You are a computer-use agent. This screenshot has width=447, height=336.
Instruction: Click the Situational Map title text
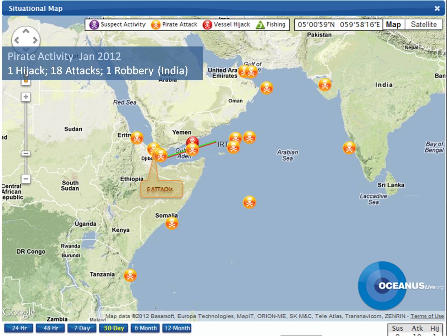36,9
